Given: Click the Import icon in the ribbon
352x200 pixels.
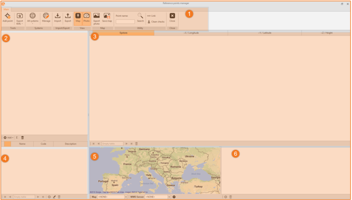Looking at the screenshot, I should click(x=58, y=16).
